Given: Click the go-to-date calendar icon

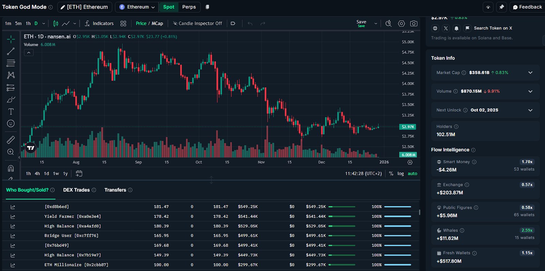Looking at the screenshot, I should [x=79, y=173].
